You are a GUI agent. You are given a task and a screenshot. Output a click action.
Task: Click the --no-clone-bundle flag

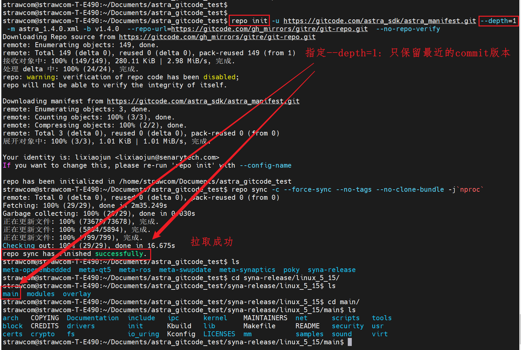(x=410, y=189)
